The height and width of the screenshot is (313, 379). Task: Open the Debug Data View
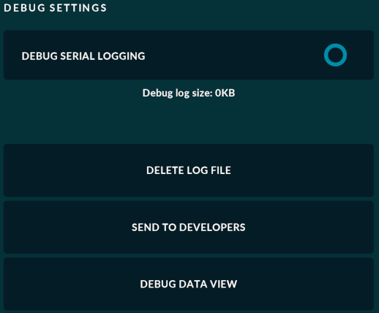click(x=189, y=284)
